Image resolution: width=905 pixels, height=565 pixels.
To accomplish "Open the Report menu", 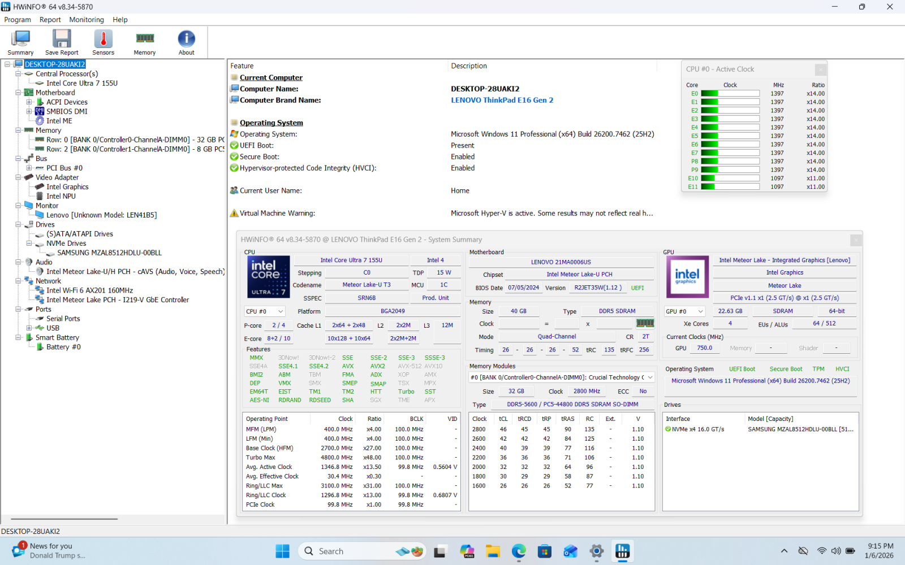I will (50, 20).
